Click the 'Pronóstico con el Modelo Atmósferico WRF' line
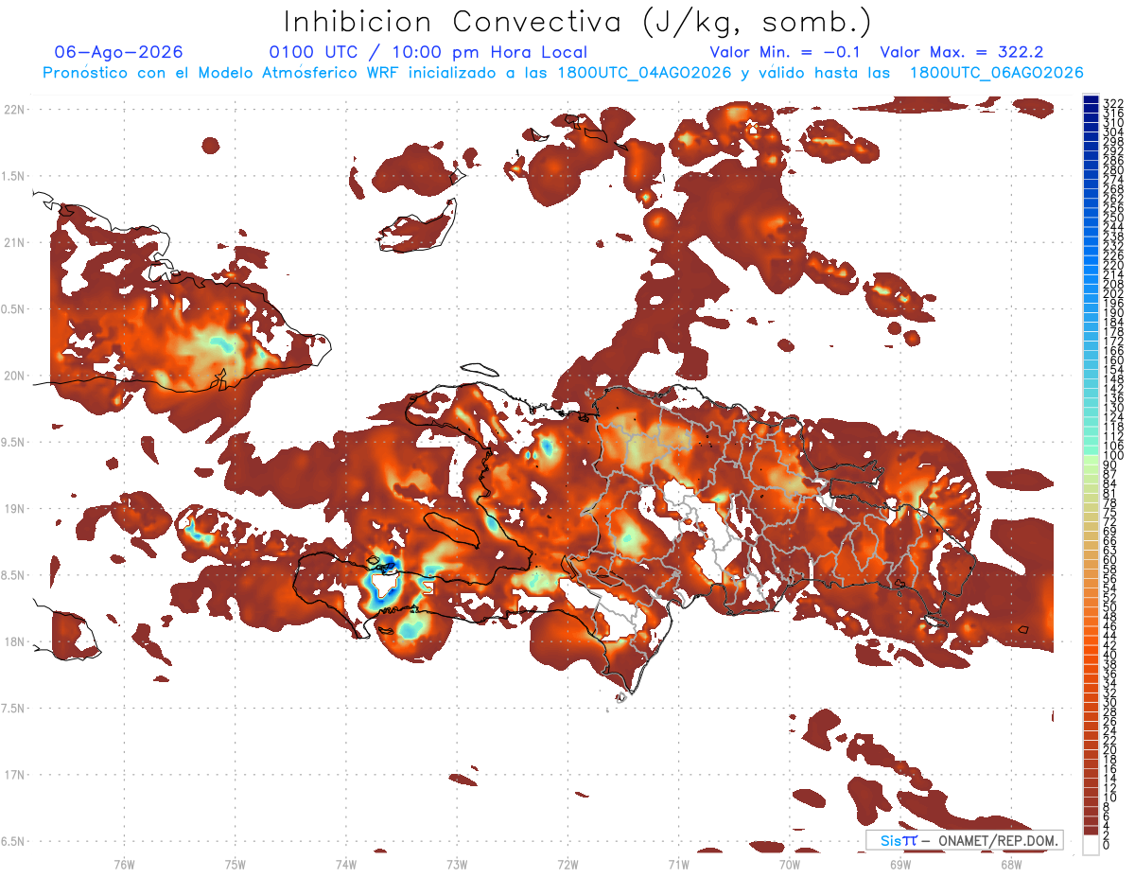The height and width of the screenshot is (877, 1135). (x=563, y=73)
